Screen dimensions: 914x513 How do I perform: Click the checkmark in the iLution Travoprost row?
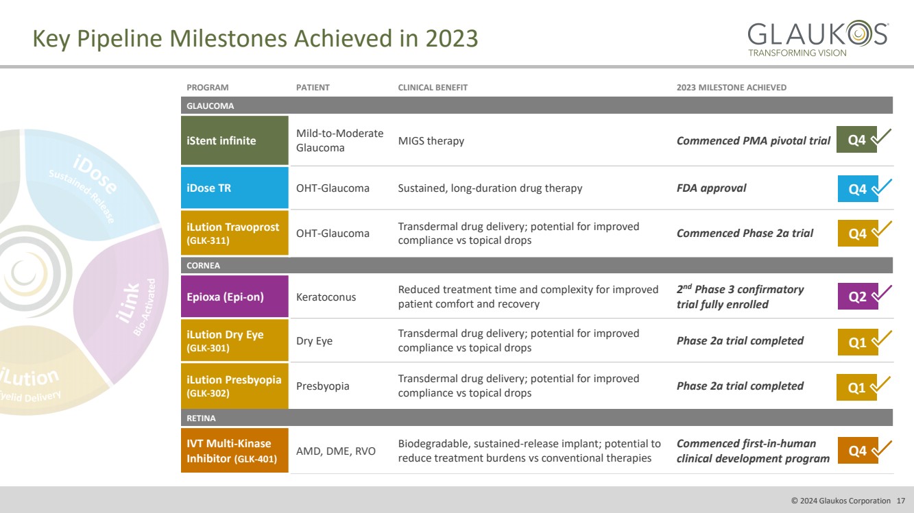pyautogui.click(x=881, y=231)
